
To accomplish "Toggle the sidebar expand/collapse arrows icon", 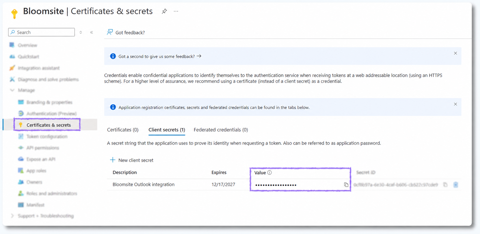I will pyautogui.click(x=81, y=32).
